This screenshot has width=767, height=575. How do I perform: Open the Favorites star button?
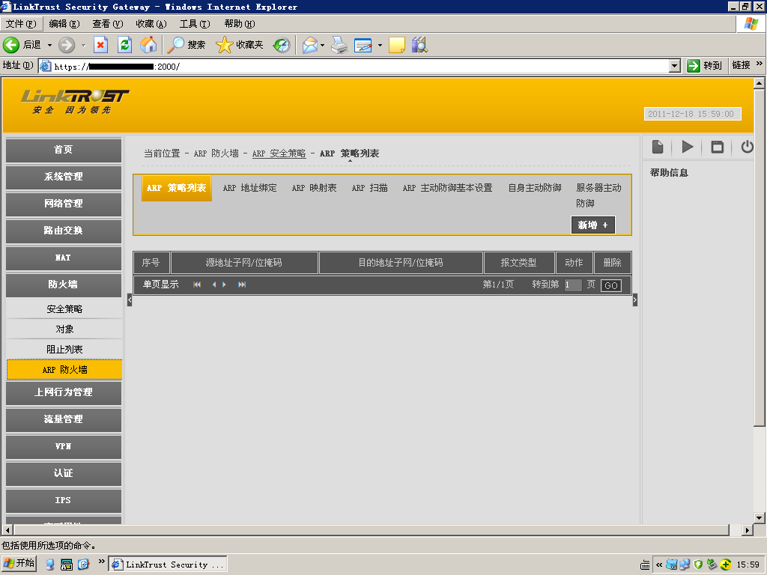[240, 45]
